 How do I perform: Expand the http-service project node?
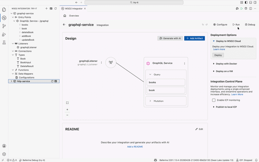11,81
